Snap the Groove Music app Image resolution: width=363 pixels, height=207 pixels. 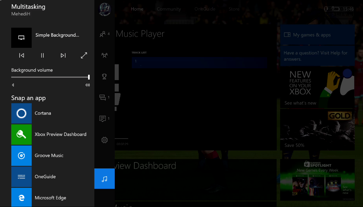point(51,156)
